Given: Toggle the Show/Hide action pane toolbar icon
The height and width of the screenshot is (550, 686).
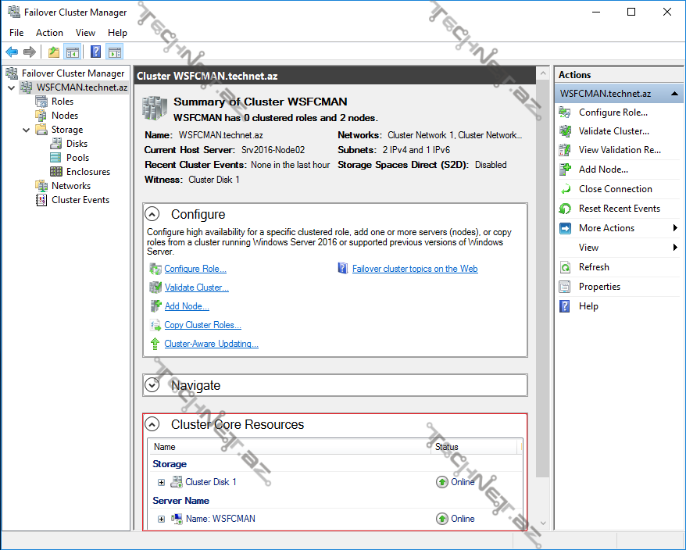Looking at the screenshot, I should (x=113, y=52).
